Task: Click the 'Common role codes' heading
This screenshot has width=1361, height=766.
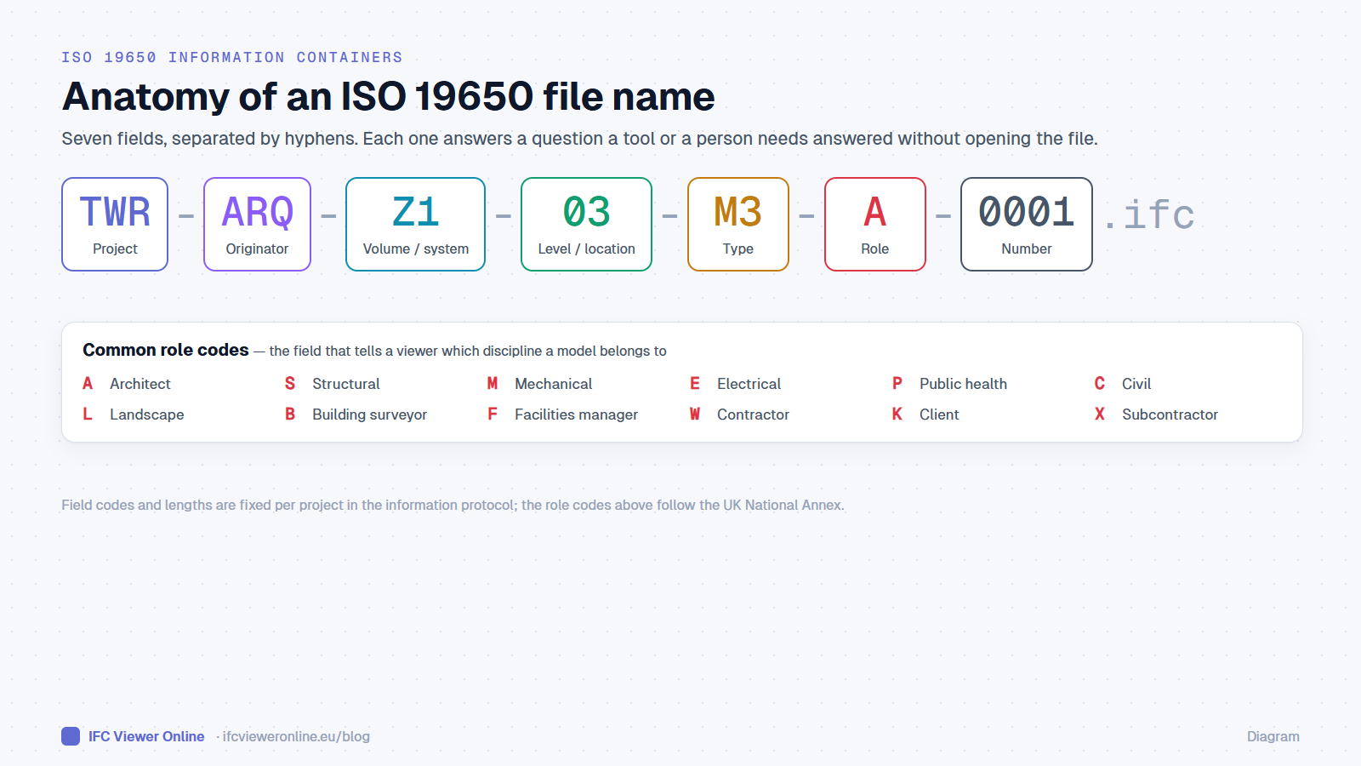Action: click(166, 350)
